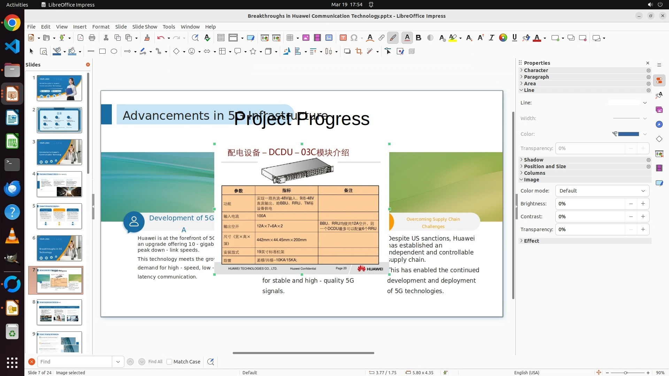
Task: Click the Find All button
Action: point(155,362)
